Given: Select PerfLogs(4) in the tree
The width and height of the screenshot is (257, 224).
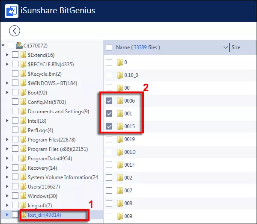Looking at the screenshot, I should (41, 130).
